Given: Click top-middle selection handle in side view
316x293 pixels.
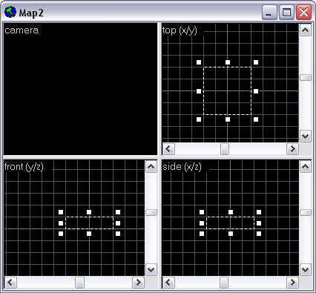Looking at the screenshot, I should pyautogui.click(x=231, y=212).
